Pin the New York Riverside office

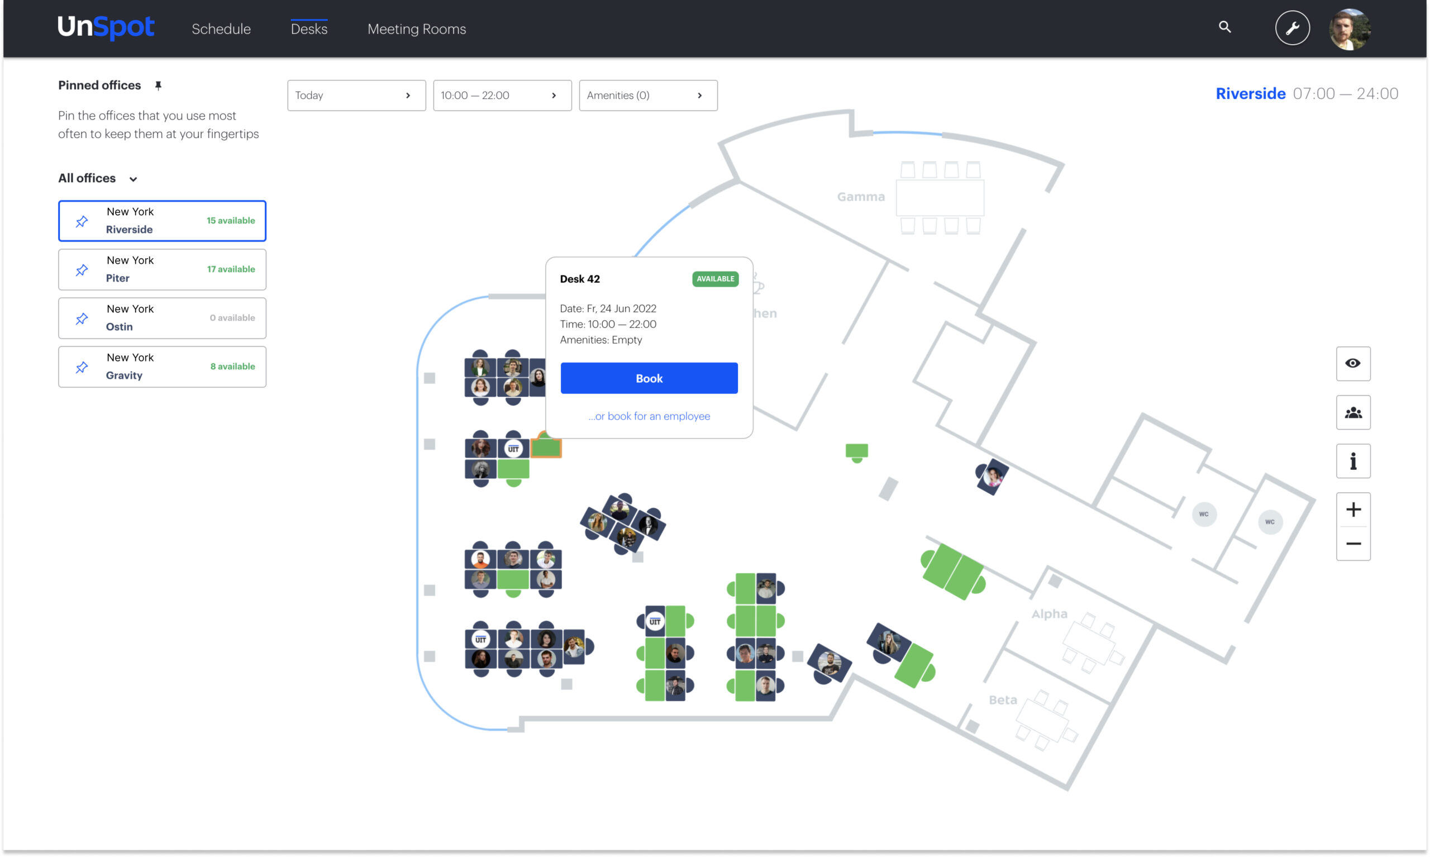pyautogui.click(x=82, y=221)
